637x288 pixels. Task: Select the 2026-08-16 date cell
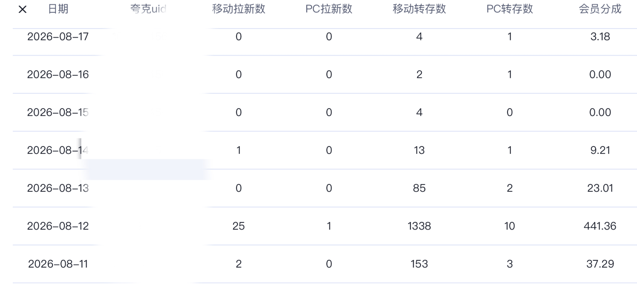click(x=58, y=75)
